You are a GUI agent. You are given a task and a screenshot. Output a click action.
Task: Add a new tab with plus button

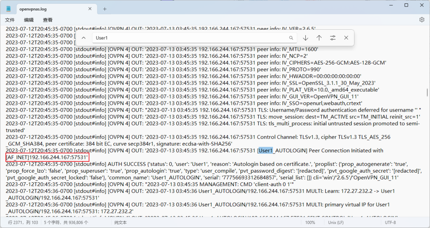(105, 9)
